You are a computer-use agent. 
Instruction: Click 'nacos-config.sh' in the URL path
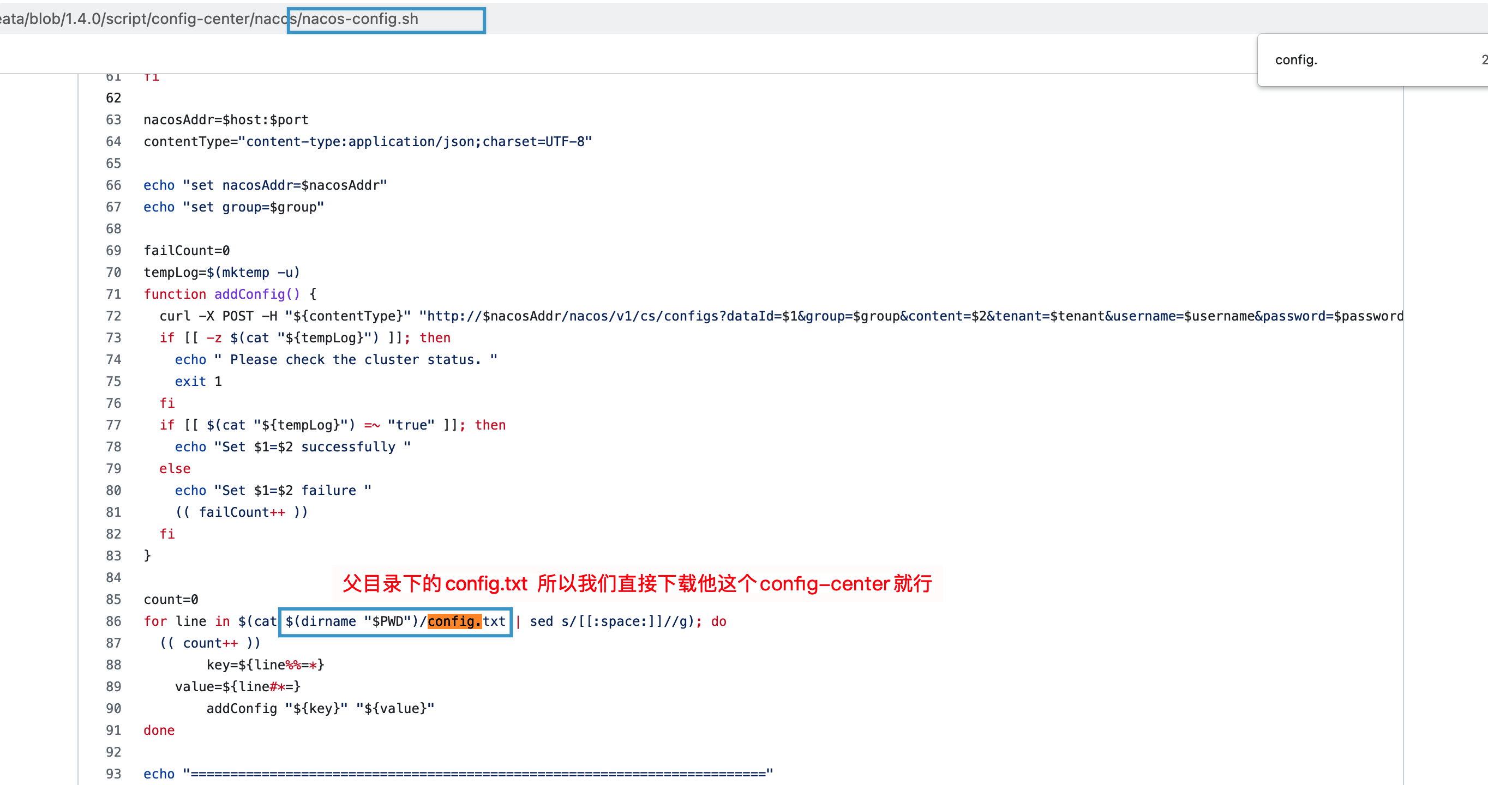click(361, 19)
